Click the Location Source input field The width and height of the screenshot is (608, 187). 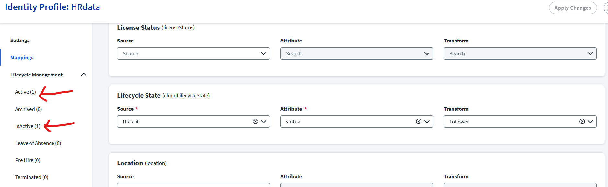pos(193,185)
